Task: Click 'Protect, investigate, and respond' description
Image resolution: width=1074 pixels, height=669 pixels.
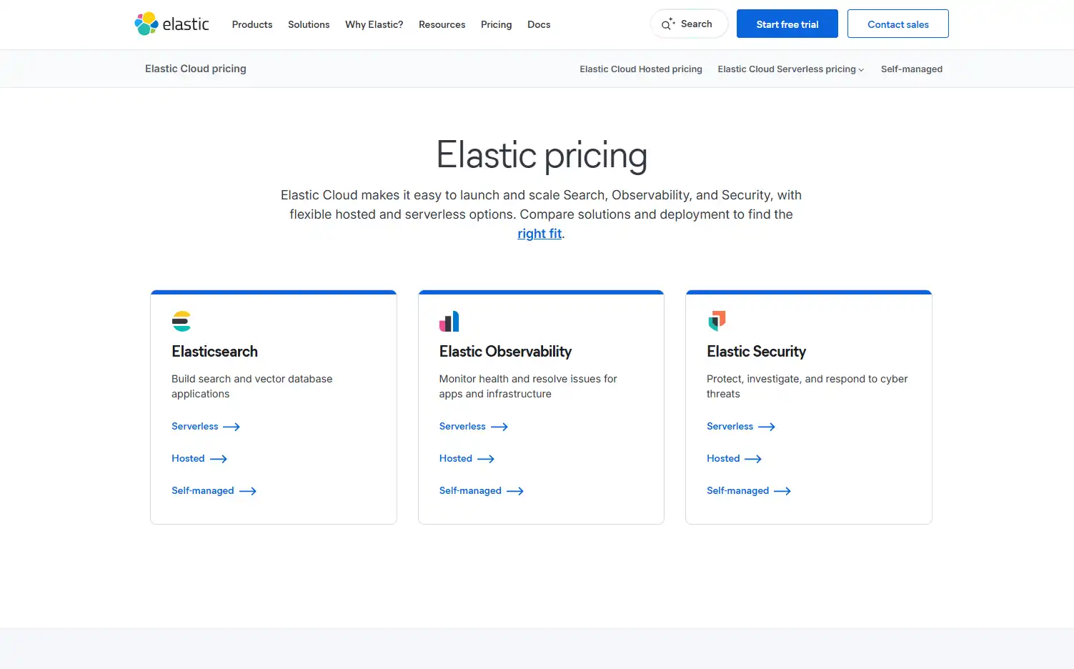Action: pos(807,387)
